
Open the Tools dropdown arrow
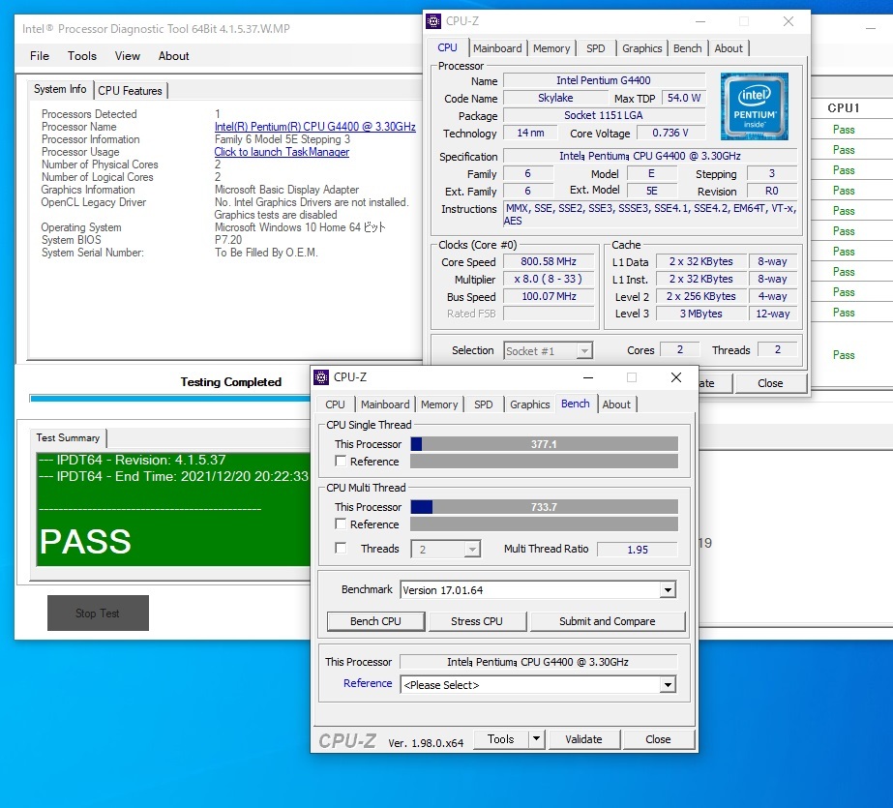click(x=536, y=739)
